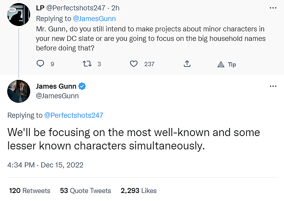Click the reply icon on LP's tweet
The image size is (284, 201).
[x=41, y=64]
